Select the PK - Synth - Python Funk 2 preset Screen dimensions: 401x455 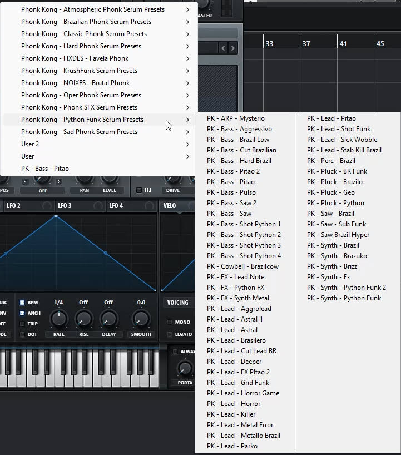coord(346,288)
